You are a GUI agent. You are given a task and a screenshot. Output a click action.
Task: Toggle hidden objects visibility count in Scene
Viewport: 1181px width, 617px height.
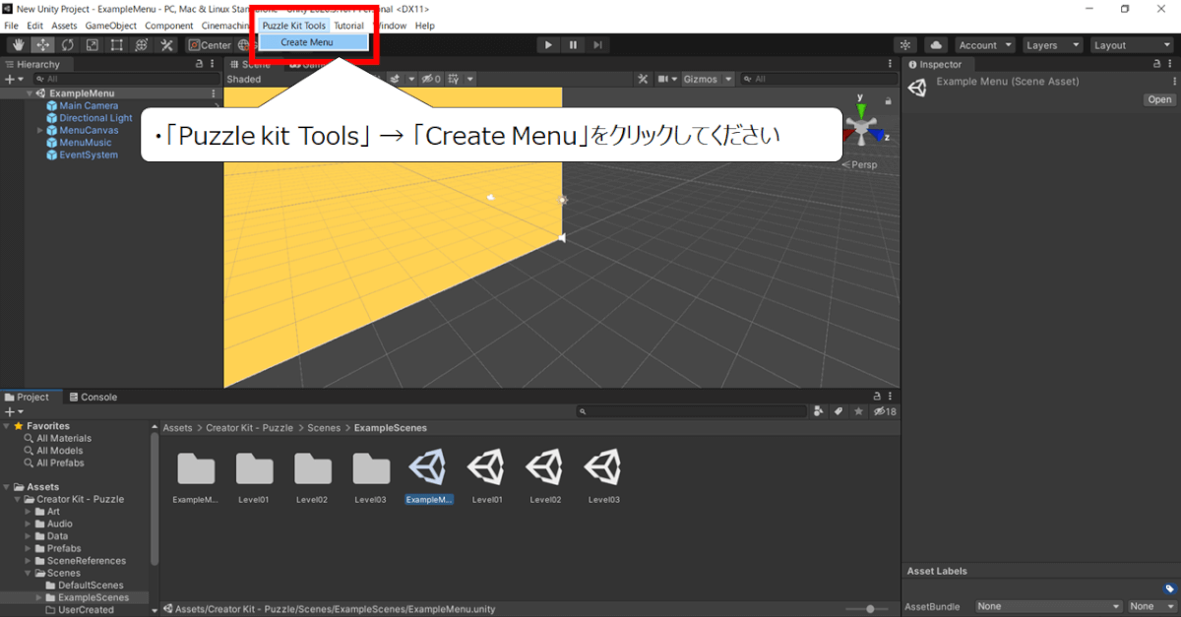431,79
